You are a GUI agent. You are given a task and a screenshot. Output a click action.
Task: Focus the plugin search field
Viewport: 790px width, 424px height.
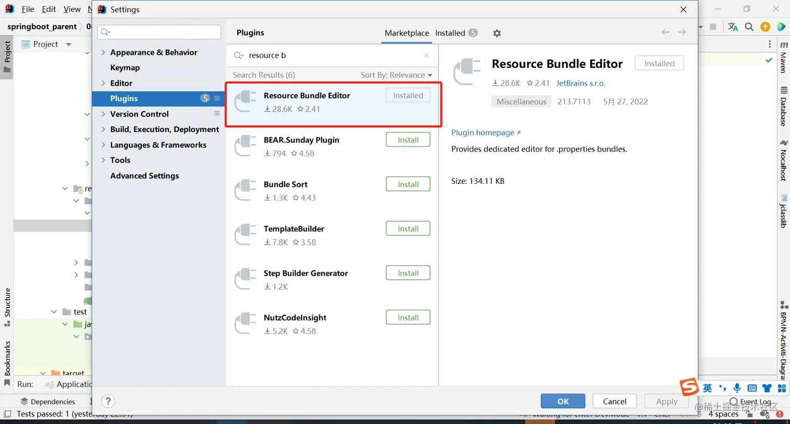point(332,55)
